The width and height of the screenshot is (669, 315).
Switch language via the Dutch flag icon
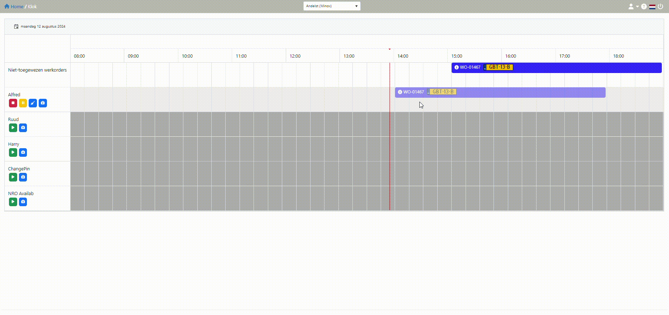tap(652, 6)
